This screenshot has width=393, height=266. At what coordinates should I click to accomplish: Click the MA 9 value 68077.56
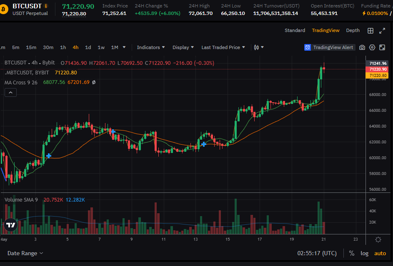[x=54, y=82]
